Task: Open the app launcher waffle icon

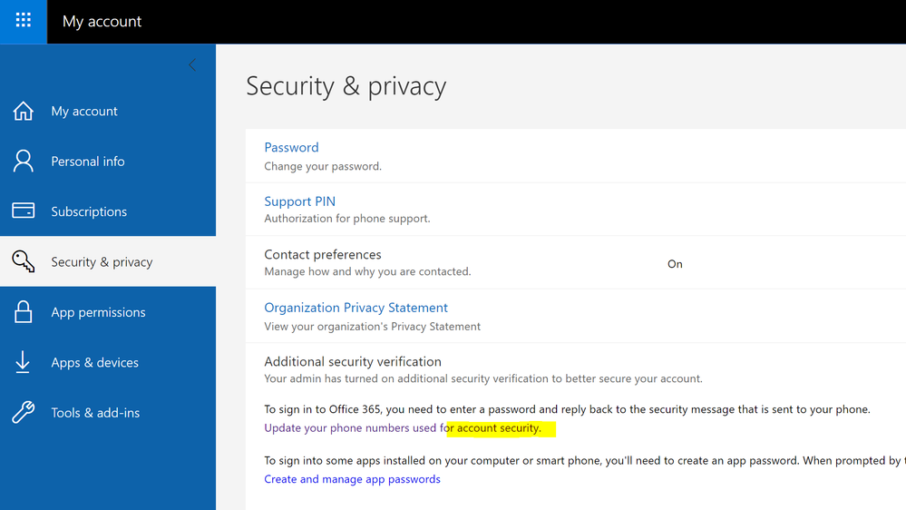Action: point(24,21)
